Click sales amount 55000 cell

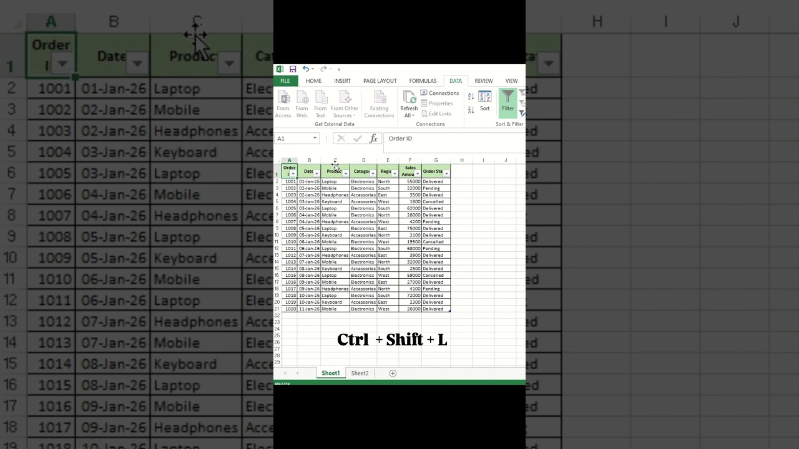(410, 181)
